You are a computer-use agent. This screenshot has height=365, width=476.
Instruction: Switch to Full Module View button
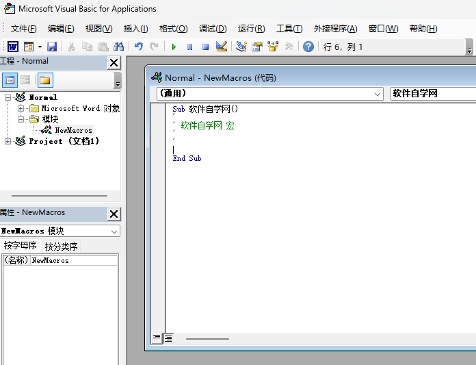tap(168, 338)
